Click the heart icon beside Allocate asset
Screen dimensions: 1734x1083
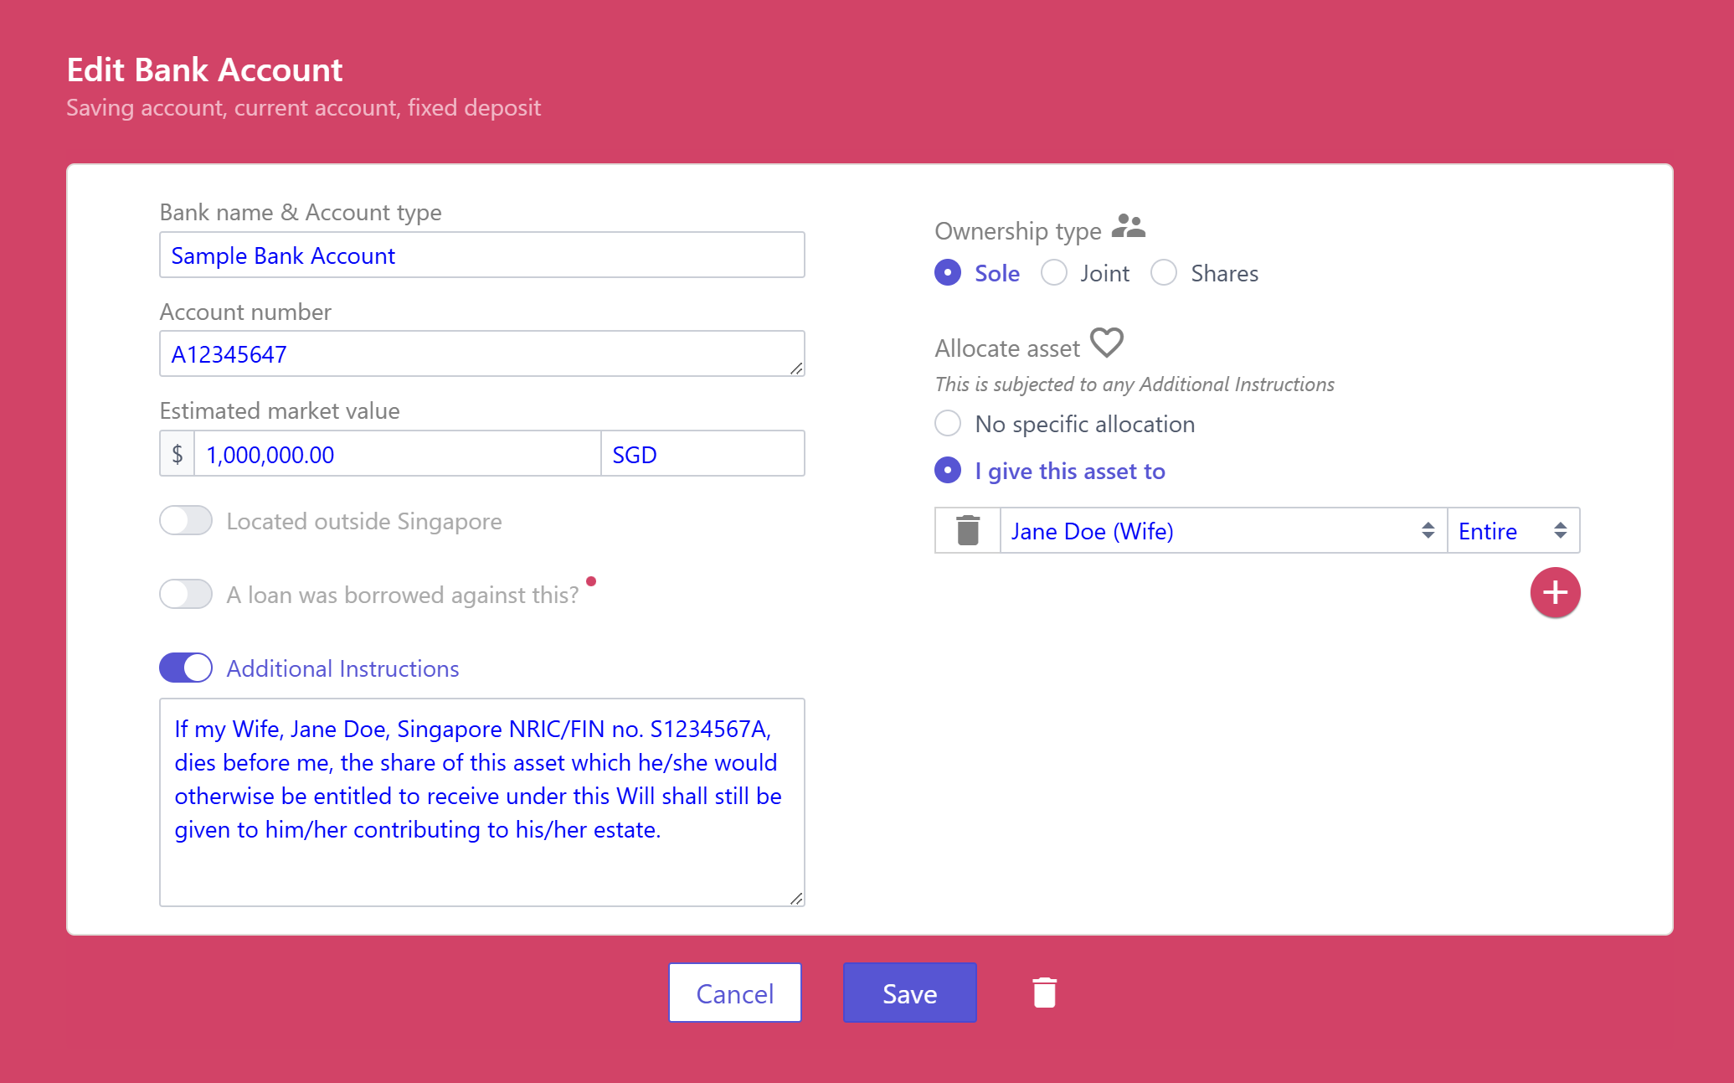tap(1107, 343)
